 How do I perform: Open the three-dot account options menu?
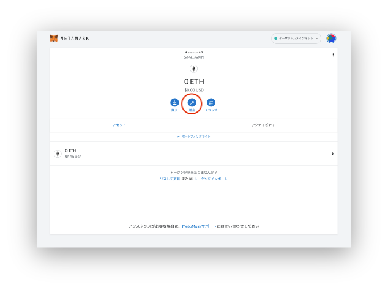333,54
